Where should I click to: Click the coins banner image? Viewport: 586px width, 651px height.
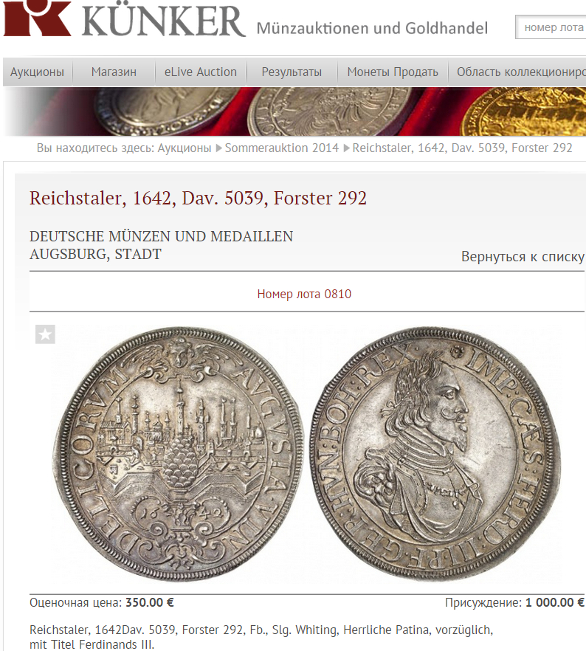pos(294,111)
